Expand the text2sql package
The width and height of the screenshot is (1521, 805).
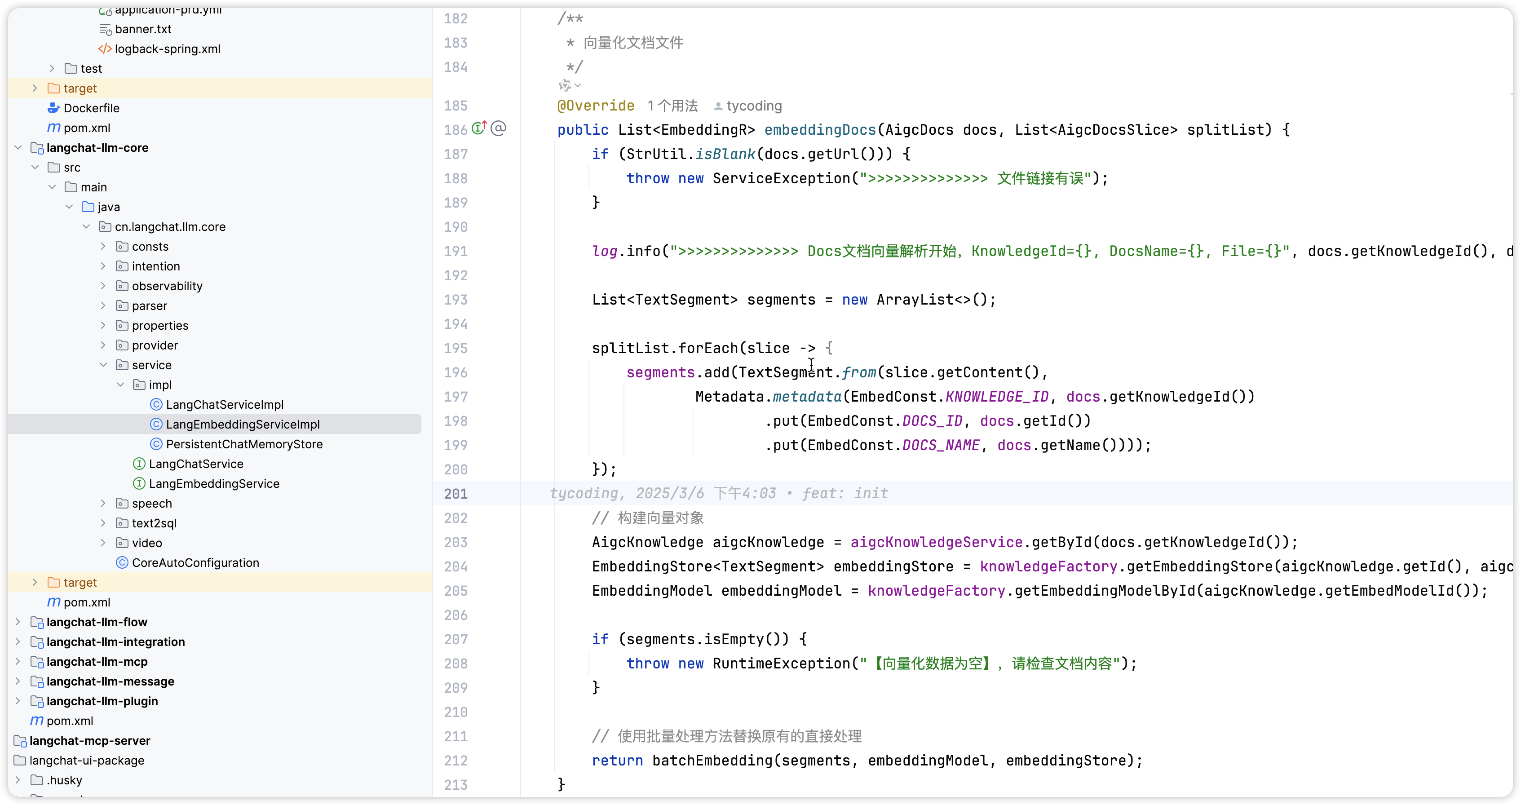(103, 523)
